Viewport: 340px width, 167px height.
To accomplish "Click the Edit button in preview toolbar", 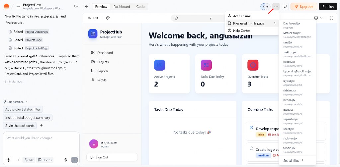I will 93,18.
